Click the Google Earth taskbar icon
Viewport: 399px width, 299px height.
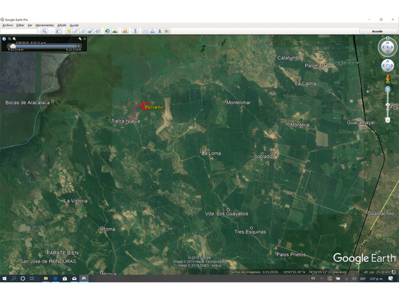coord(84,279)
